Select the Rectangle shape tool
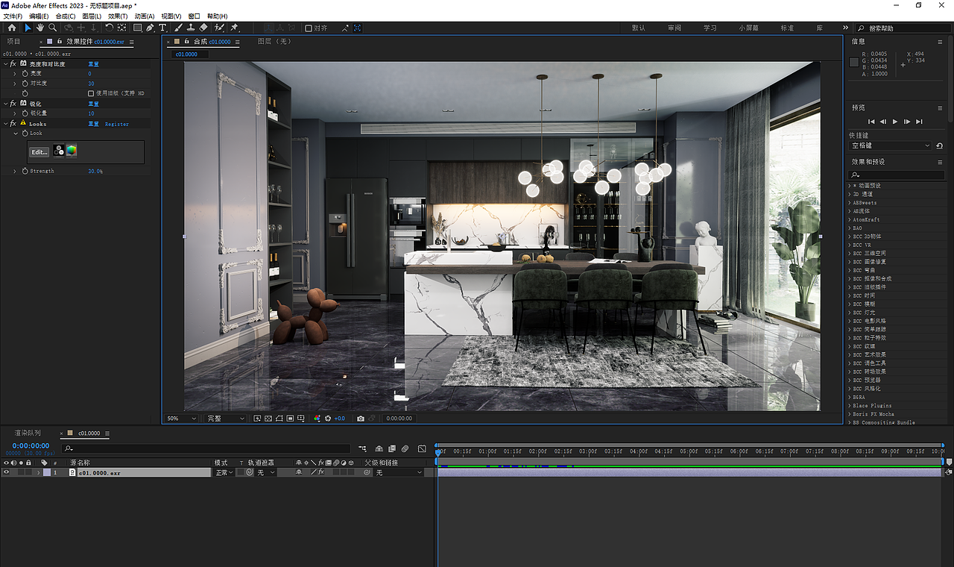Image resolution: width=954 pixels, height=567 pixels. [137, 28]
